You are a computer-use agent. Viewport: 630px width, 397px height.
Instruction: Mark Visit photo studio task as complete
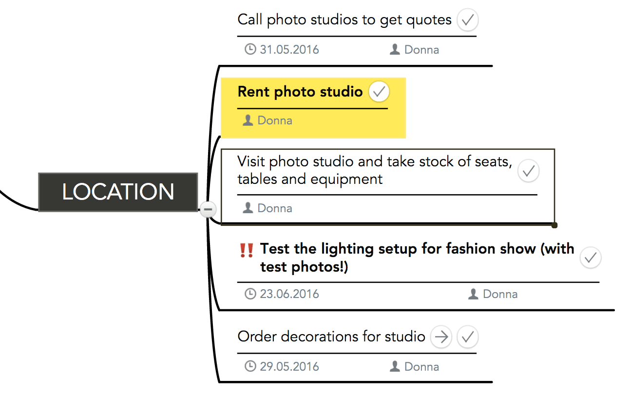tap(528, 171)
